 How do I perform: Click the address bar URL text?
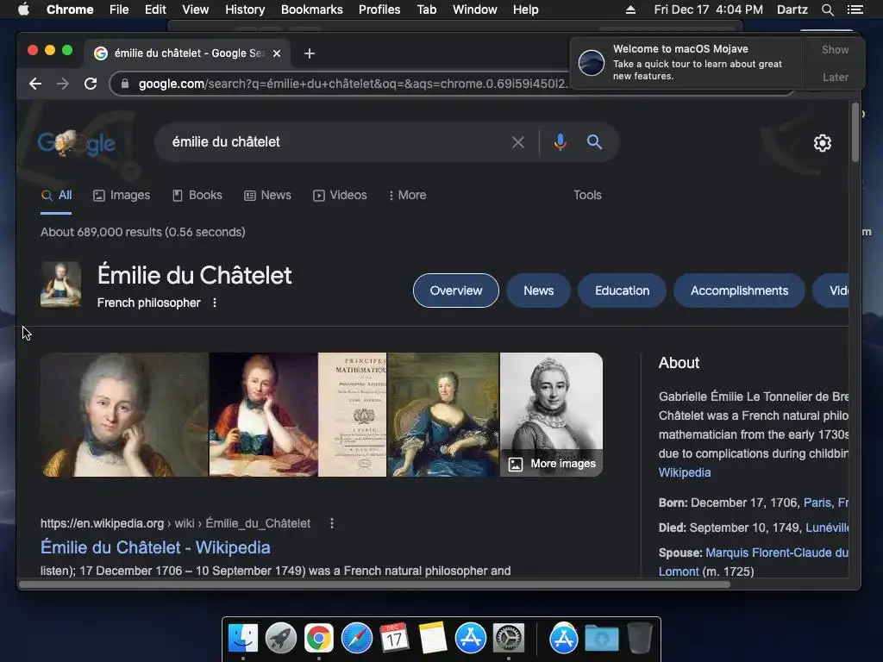(354, 84)
